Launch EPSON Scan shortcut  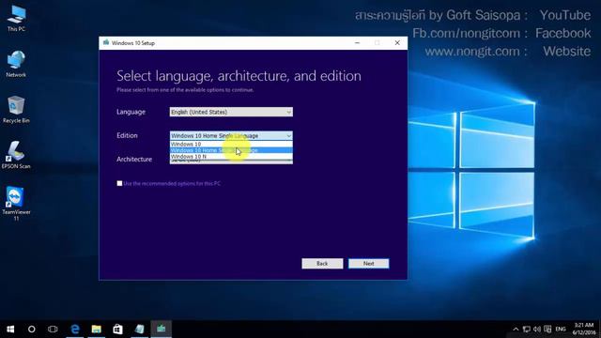click(x=16, y=155)
